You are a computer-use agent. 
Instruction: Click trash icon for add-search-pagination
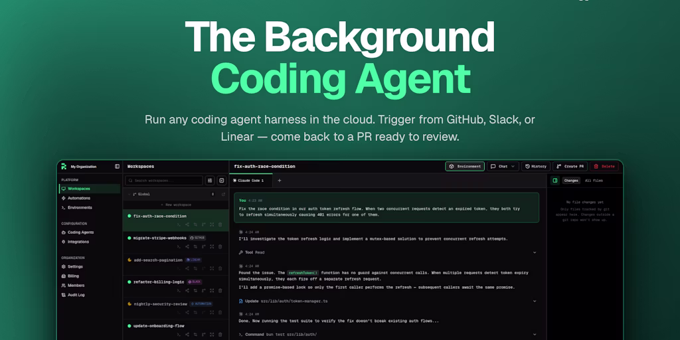(x=220, y=268)
